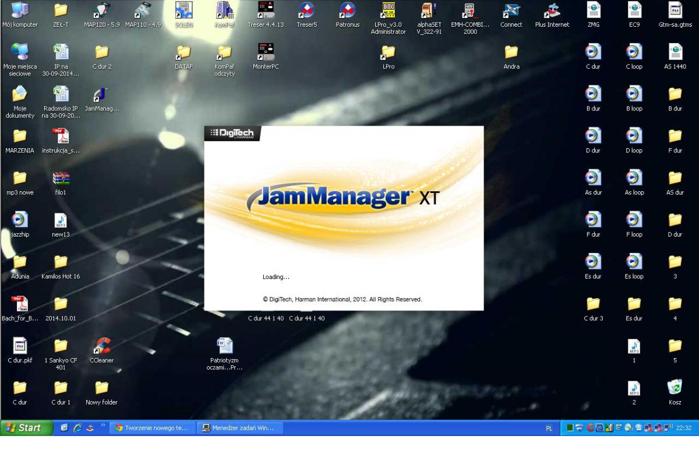Select the ZMG desktop icon

point(593,15)
